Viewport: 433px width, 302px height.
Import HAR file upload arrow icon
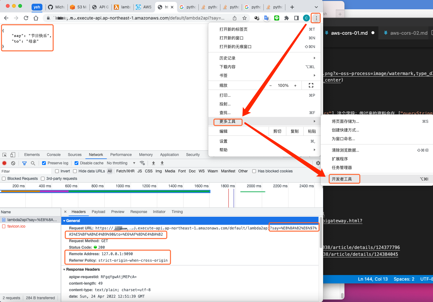(154, 163)
